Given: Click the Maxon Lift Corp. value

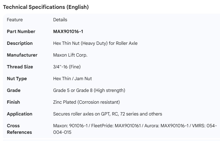Looking at the screenshot, I should click(70, 55).
